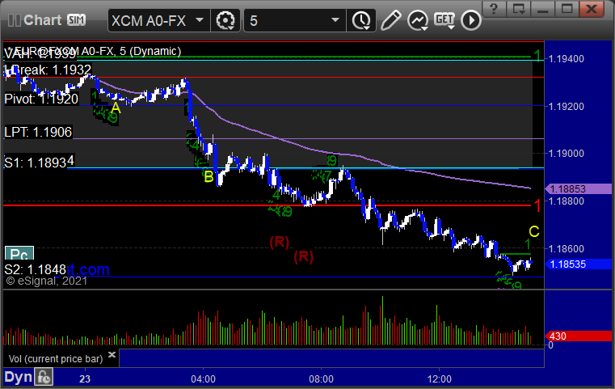Click the Dyn time mode label

click(18, 377)
